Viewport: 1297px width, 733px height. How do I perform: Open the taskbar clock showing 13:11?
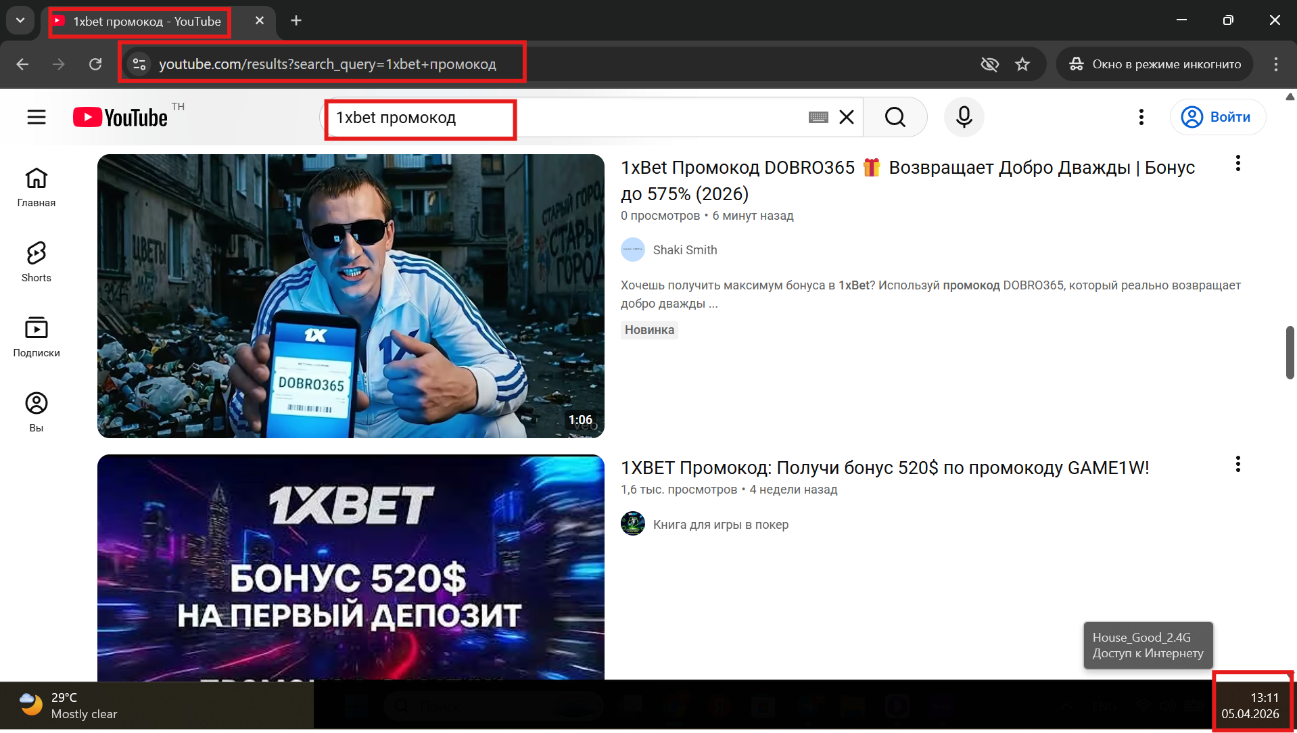(1250, 705)
